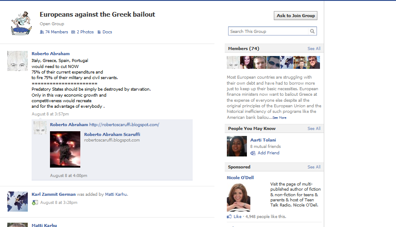The height and width of the screenshot is (227, 396).
Task: Click the group logo cartoon image
Action: (x=21, y=23)
